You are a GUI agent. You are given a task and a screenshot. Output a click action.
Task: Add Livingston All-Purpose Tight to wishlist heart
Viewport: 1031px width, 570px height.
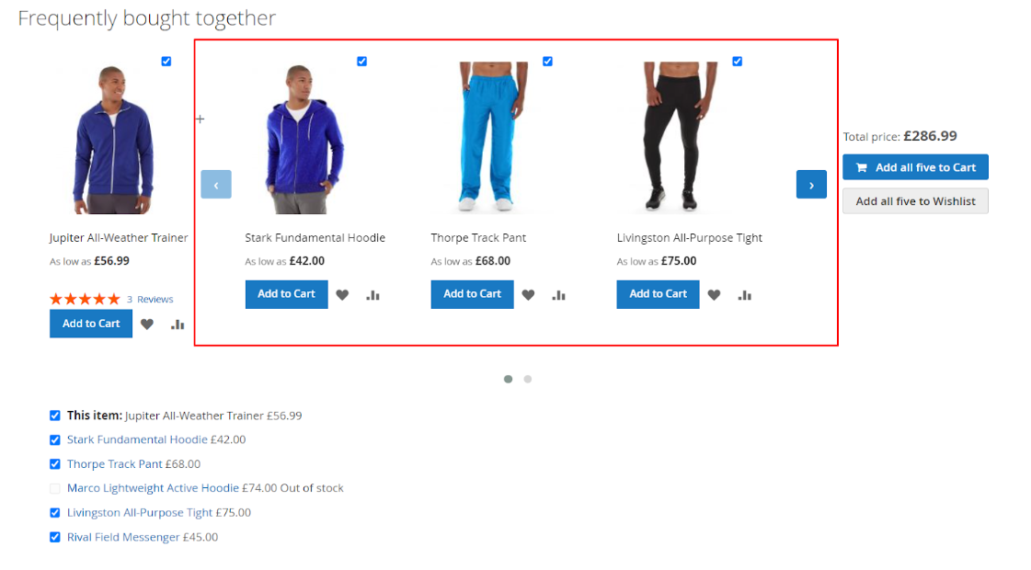point(714,295)
